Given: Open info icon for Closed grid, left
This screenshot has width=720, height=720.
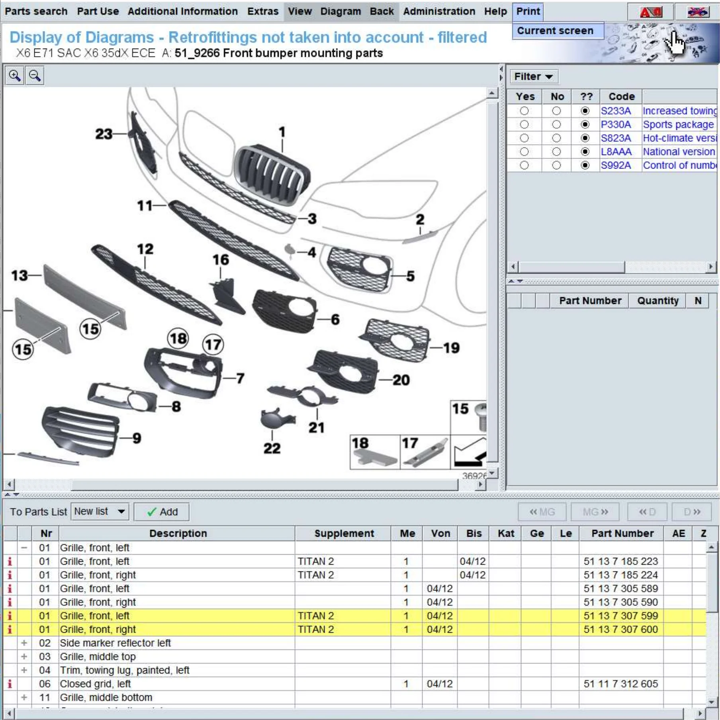Looking at the screenshot, I should point(10,684).
